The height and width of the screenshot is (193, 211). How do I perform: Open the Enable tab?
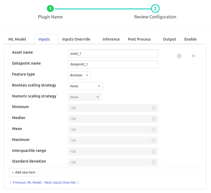point(190,39)
